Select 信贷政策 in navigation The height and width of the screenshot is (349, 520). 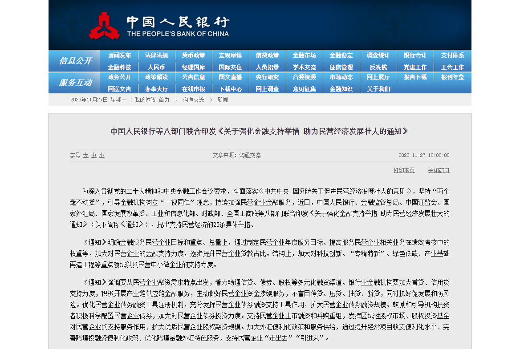click(x=267, y=55)
